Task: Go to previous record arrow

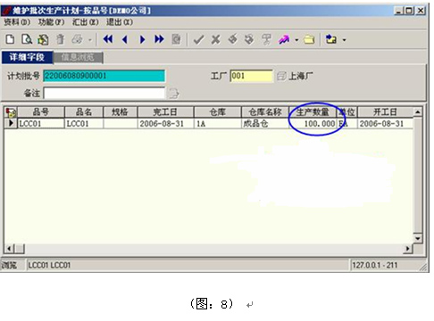Action: click(125, 39)
